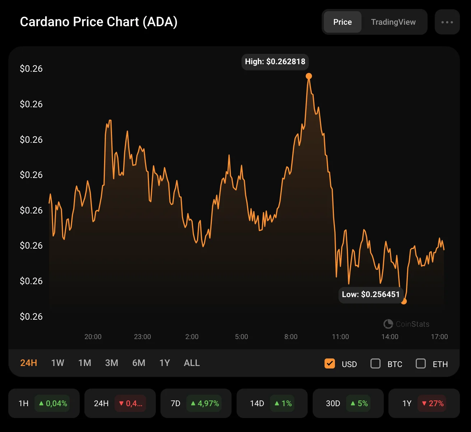471x432 pixels.
Task: Open the three-dot more options menu
Action: coord(447,22)
